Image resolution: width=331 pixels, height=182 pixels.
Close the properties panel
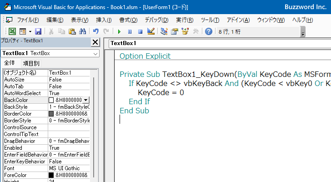tap(95, 42)
